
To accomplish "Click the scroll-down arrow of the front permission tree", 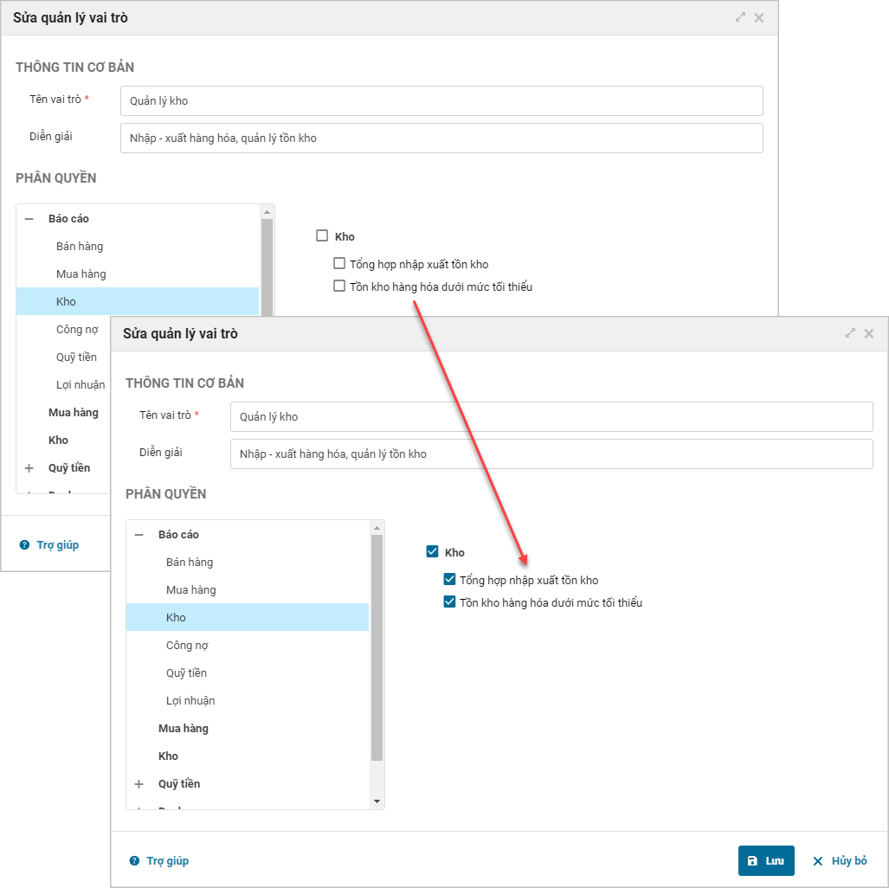I will click(x=377, y=801).
